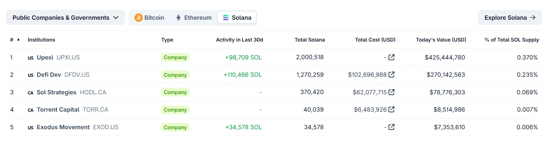Sort by Total Solana column header
The image size is (545, 144).
click(310, 40)
